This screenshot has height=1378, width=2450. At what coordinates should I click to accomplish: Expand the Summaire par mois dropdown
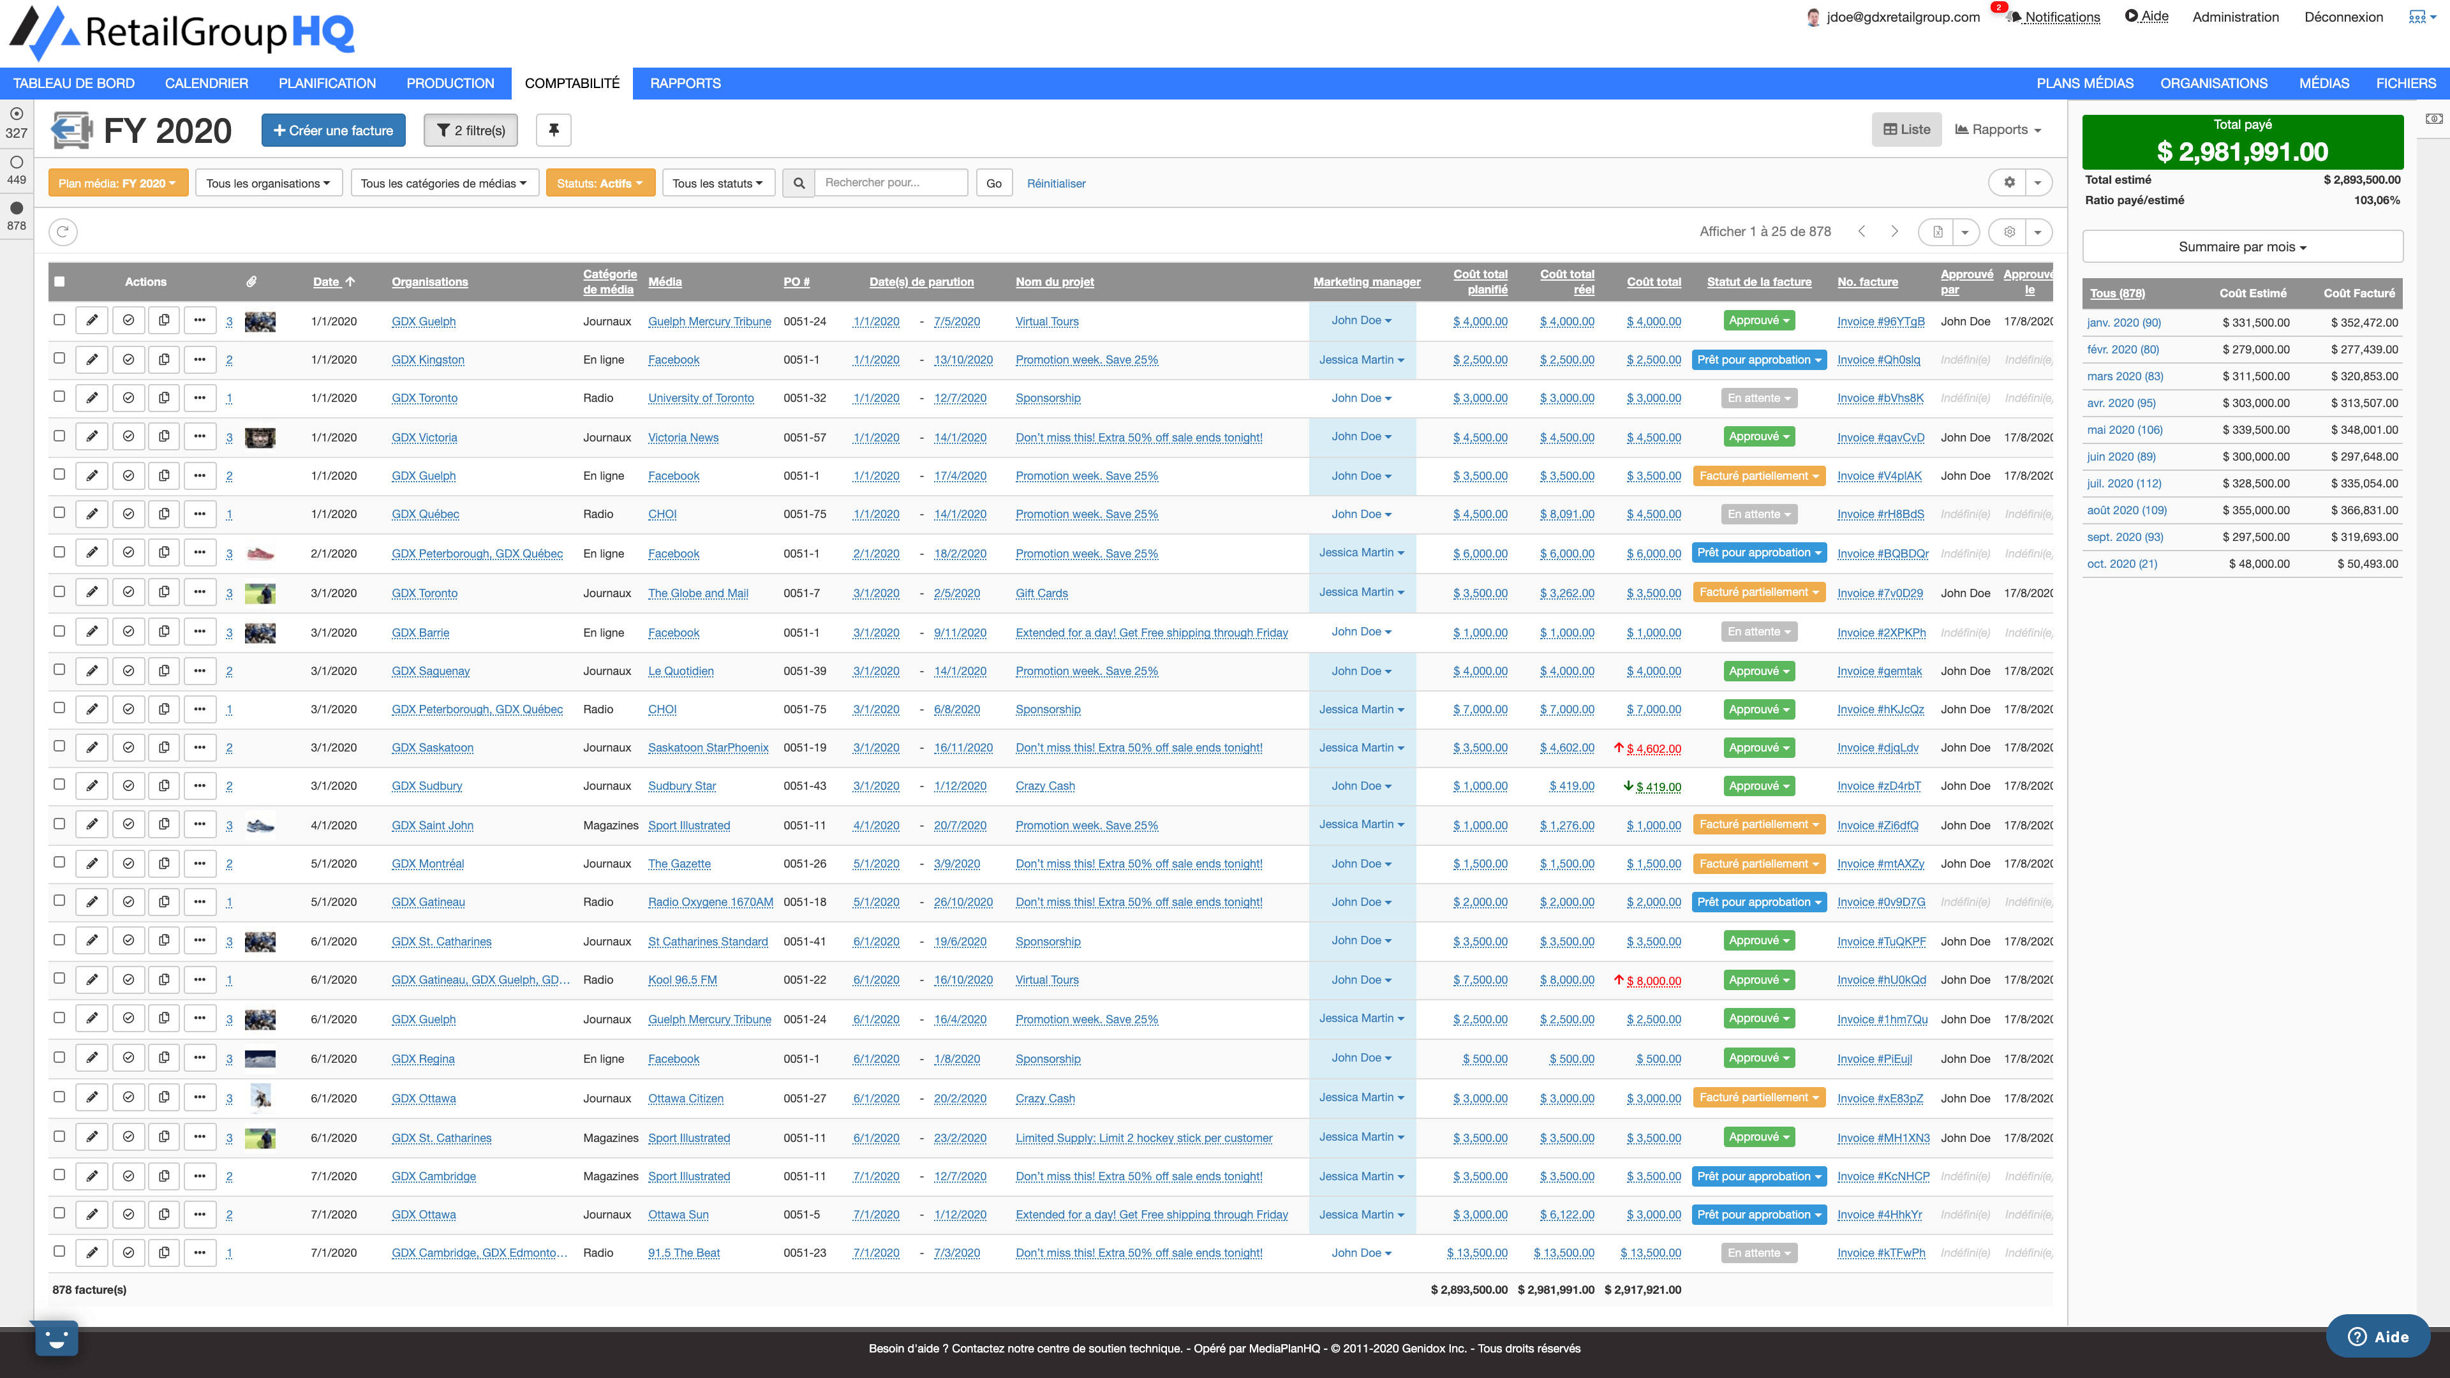(x=2242, y=248)
